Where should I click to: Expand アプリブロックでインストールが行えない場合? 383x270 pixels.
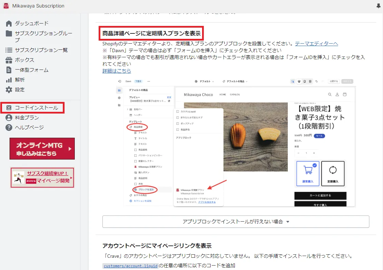236,222
